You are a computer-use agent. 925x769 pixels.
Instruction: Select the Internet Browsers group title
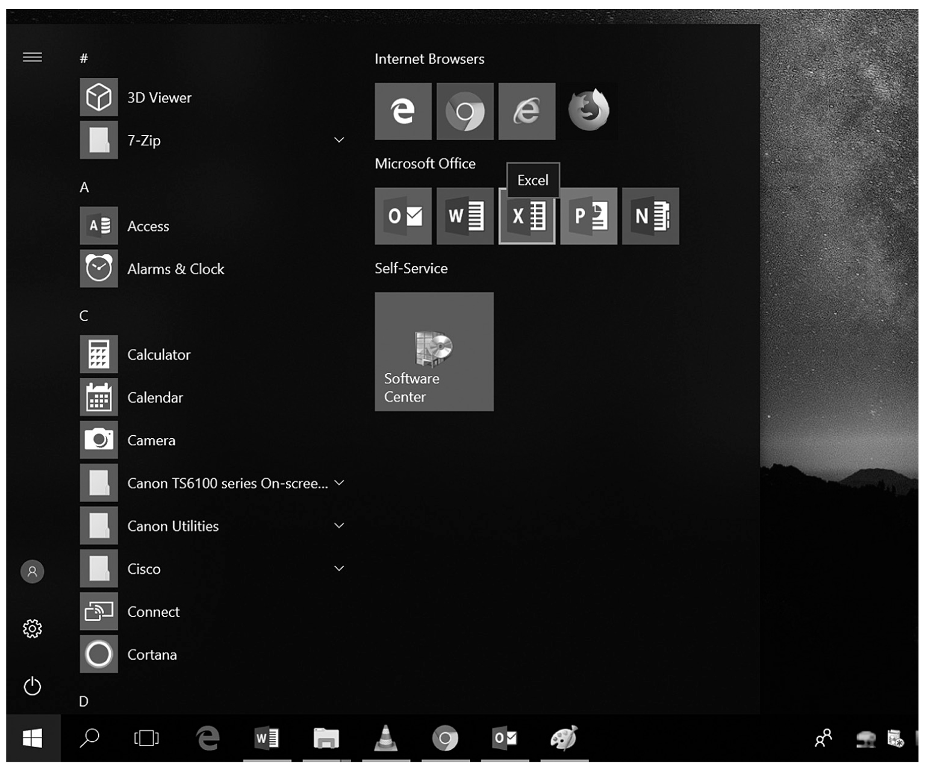429,59
